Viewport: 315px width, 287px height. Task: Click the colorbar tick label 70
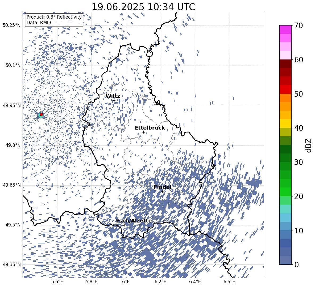point(299,25)
